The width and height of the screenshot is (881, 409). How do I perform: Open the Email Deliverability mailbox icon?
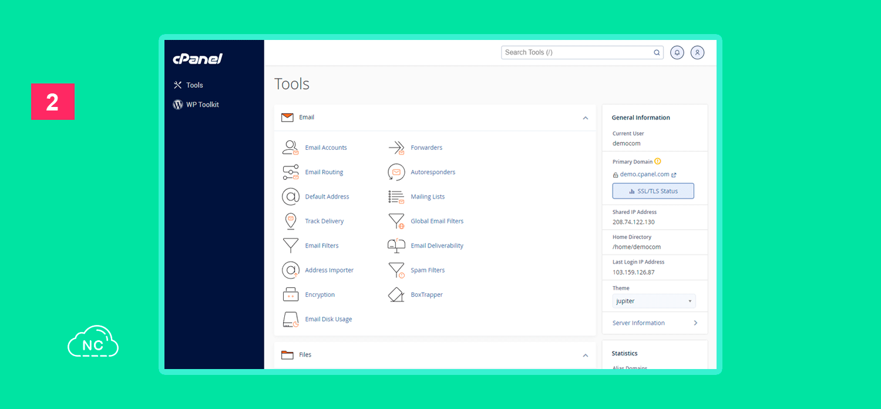(396, 246)
